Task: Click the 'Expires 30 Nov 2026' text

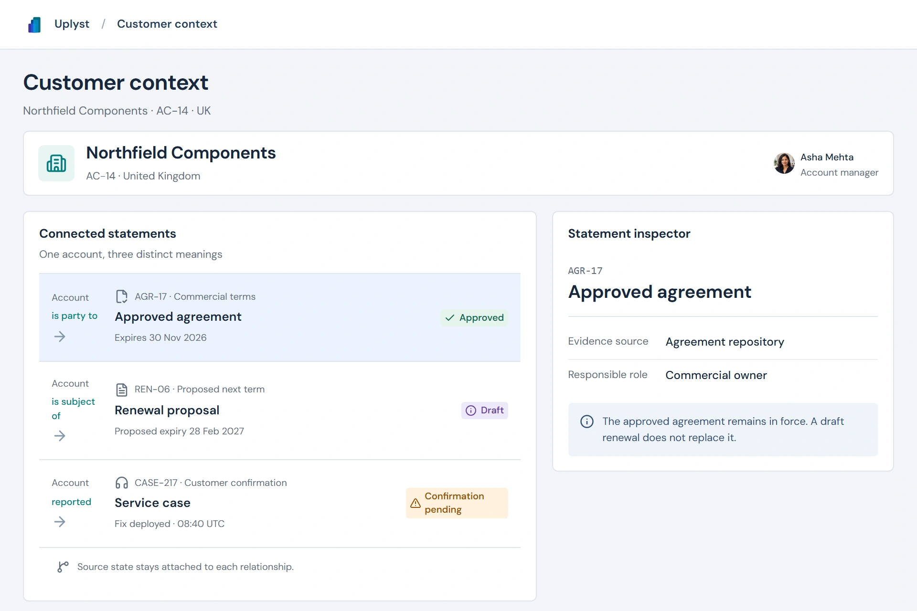Action: pyautogui.click(x=160, y=337)
